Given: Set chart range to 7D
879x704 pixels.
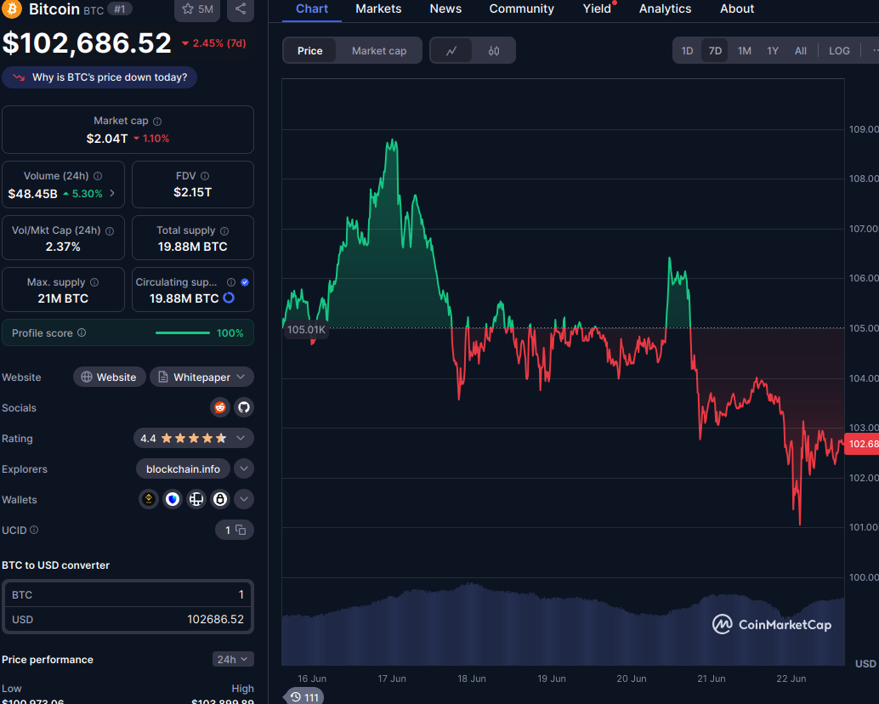Looking at the screenshot, I should point(715,51).
